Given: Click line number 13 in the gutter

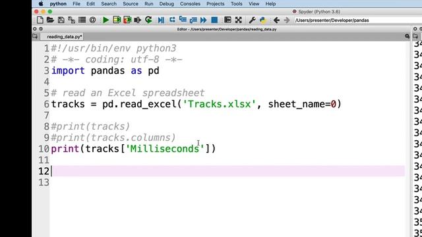Looking at the screenshot, I should pos(44,183).
